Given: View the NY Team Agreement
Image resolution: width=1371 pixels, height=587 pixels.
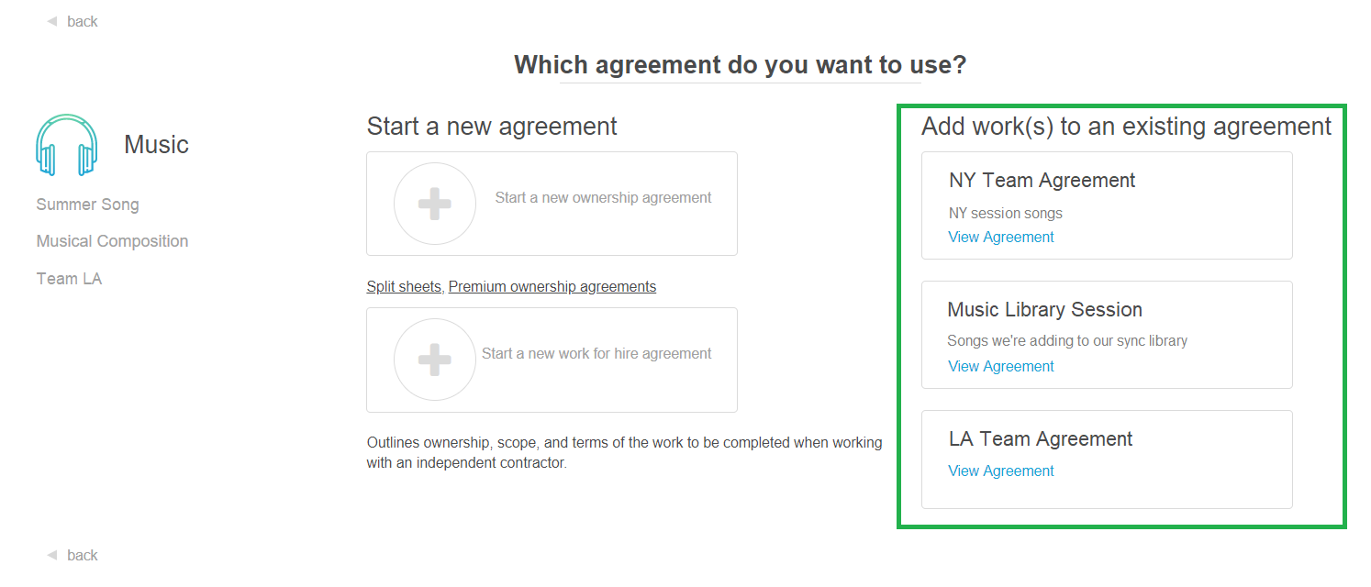Looking at the screenshot, I should tap(1000, 237).
